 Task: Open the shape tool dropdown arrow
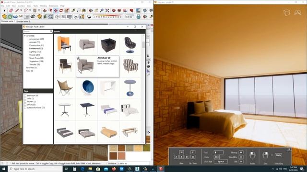click(39, 11)
